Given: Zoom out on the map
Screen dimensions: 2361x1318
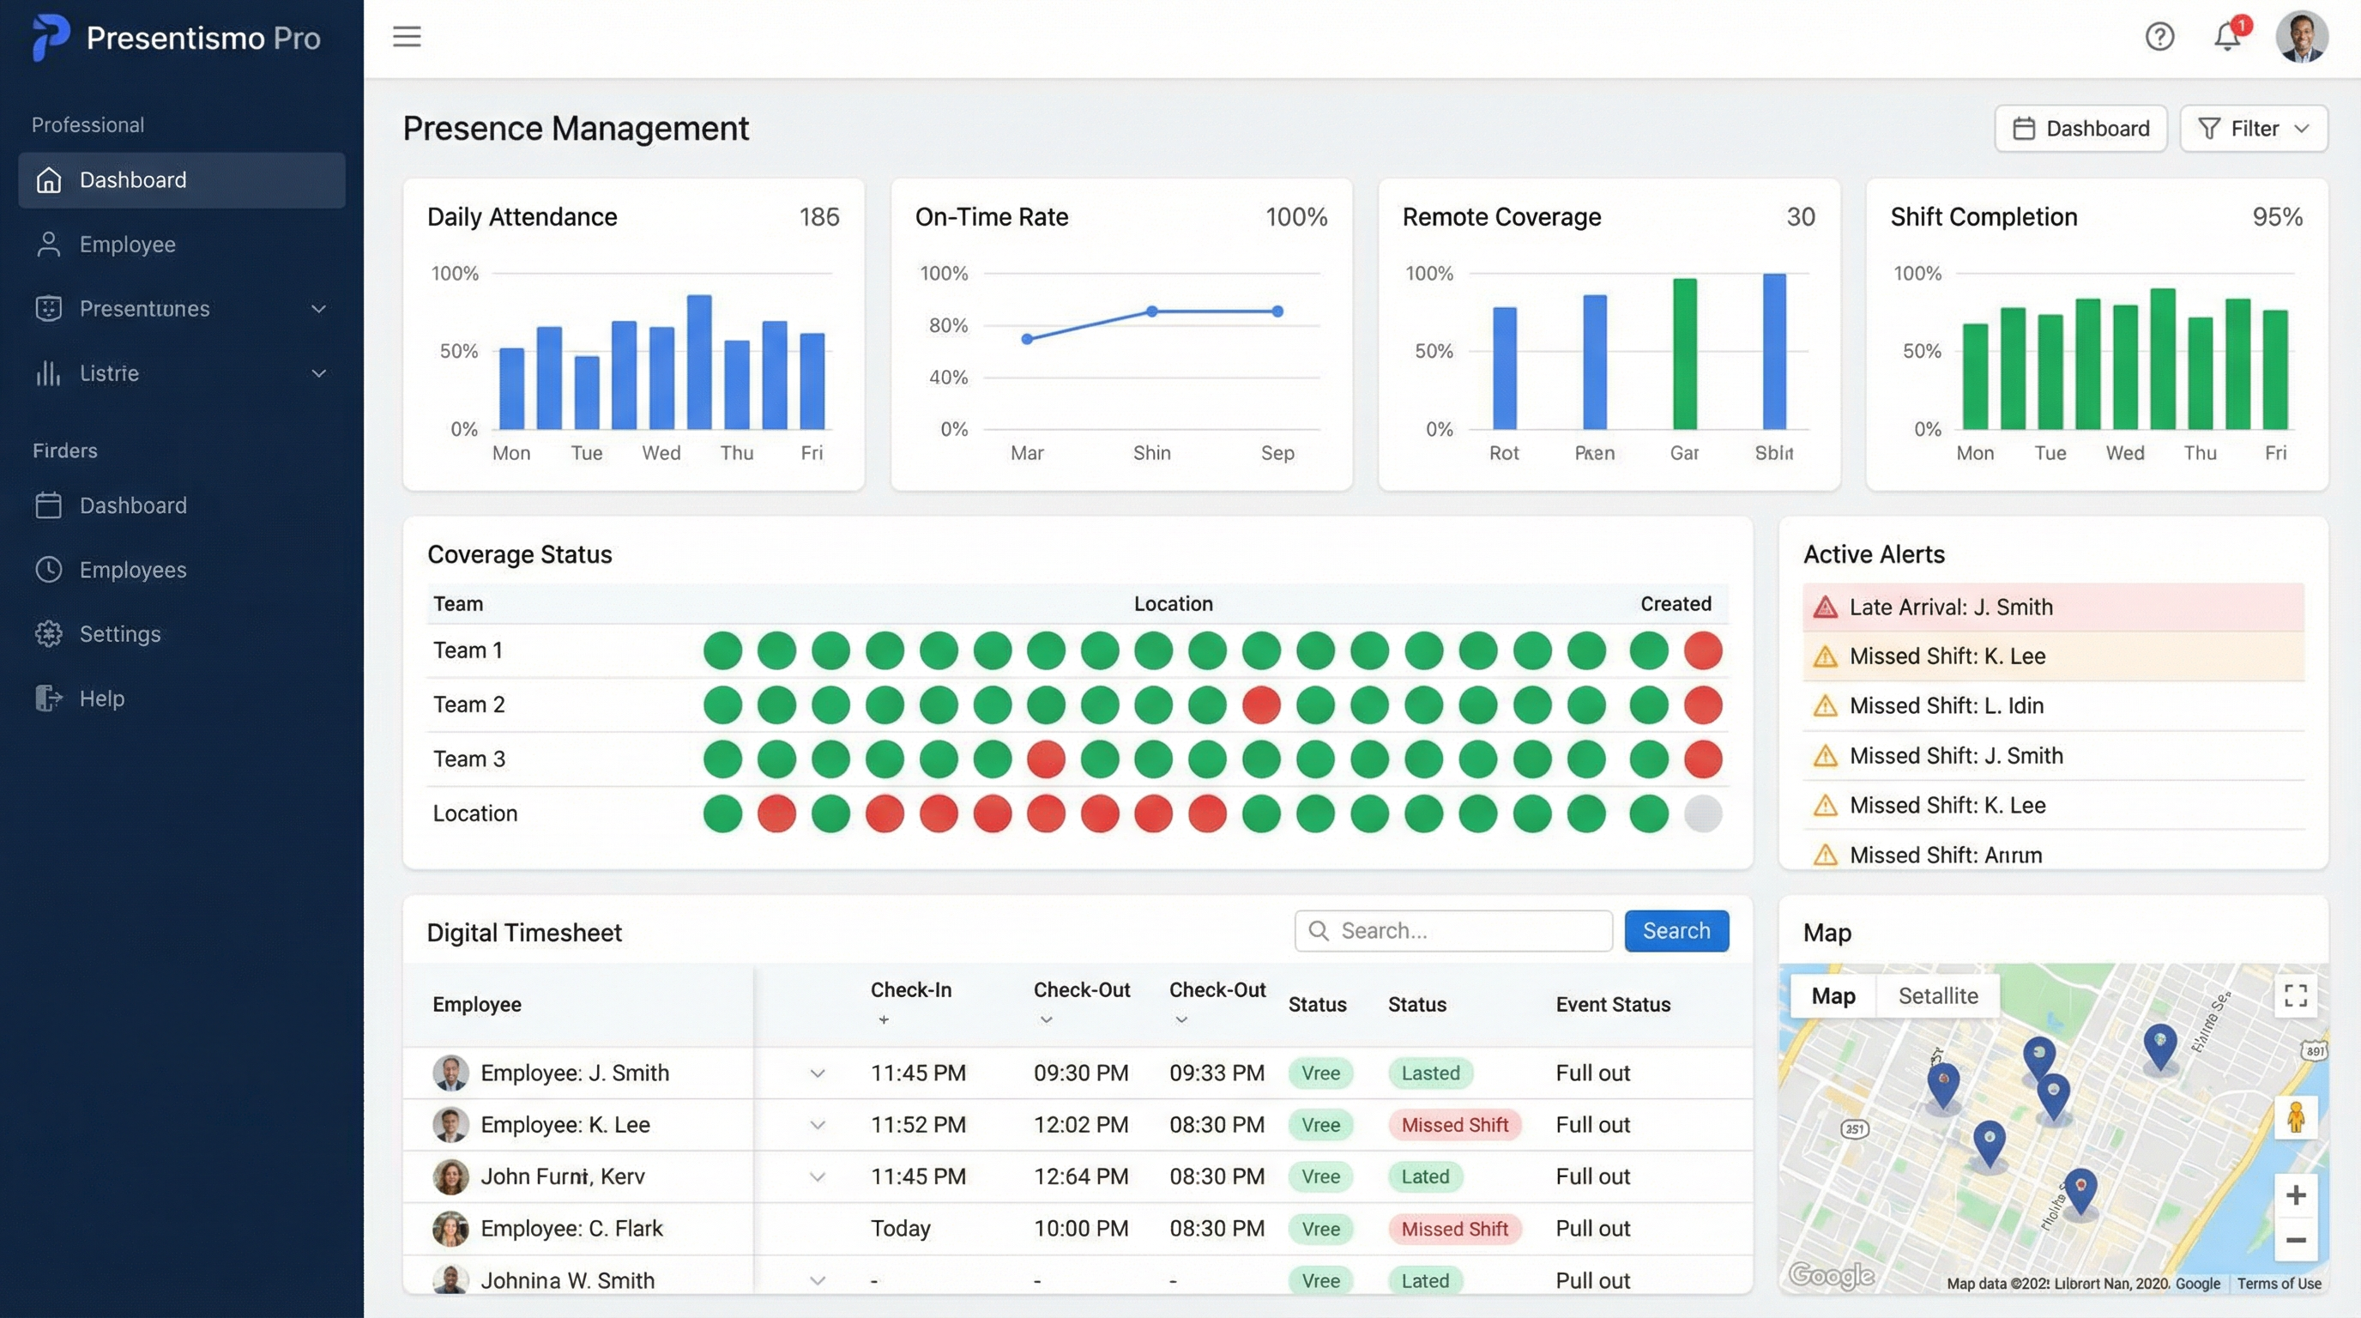Looking at the screenshot, I should [x=2295, y=1240].
